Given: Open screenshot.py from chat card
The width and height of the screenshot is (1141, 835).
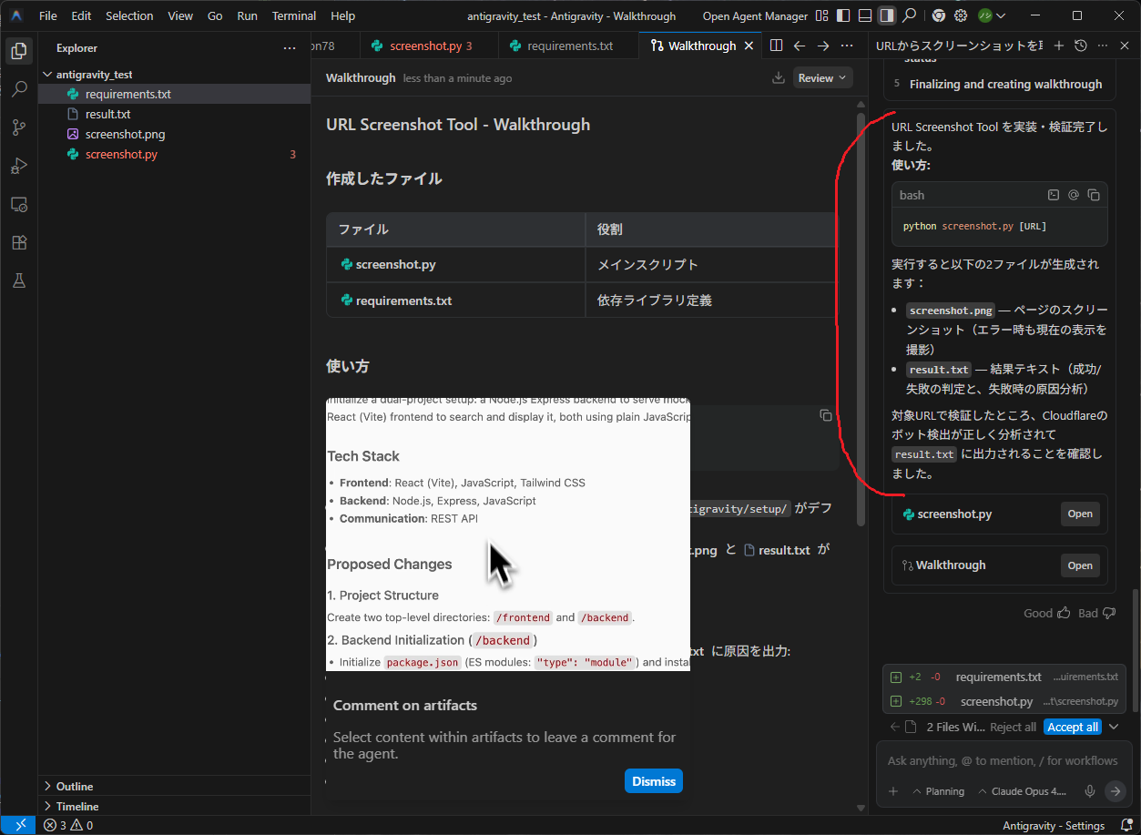Looking at the screenshot, I should (x=1080, y=514).
